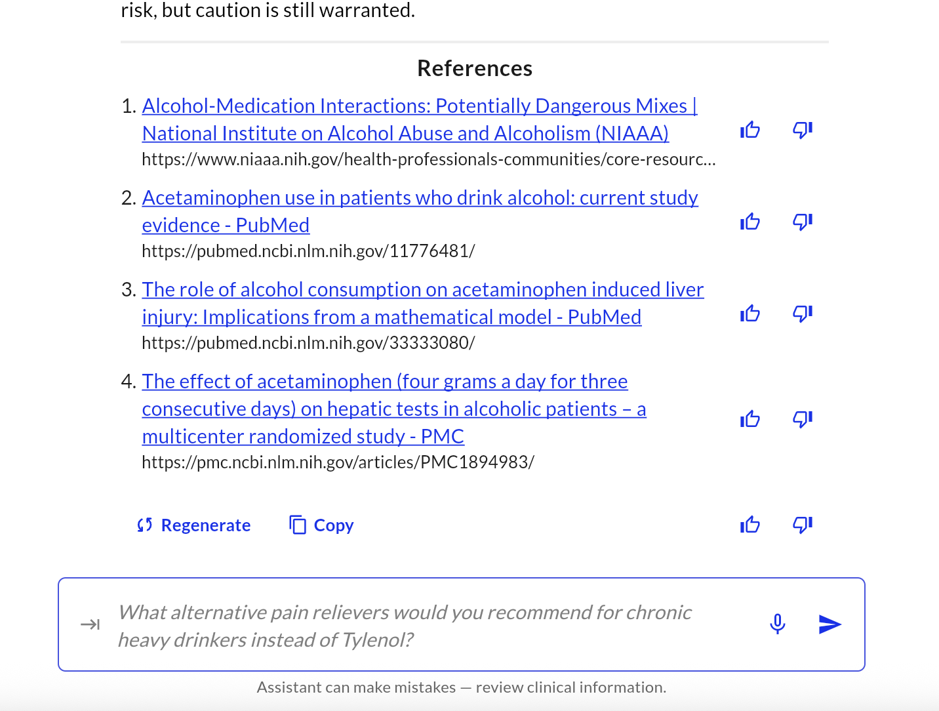Give overall response a thumbs down
This screenshot has height=711, width=939.
(x=802, y=525)
